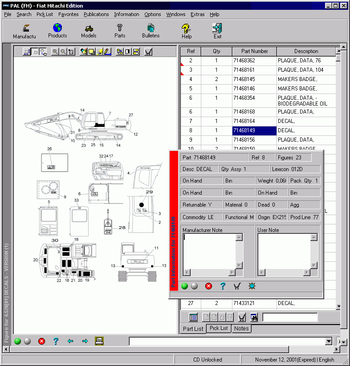
Task: Select part number 71468149 cell
Action: [254, 130]
